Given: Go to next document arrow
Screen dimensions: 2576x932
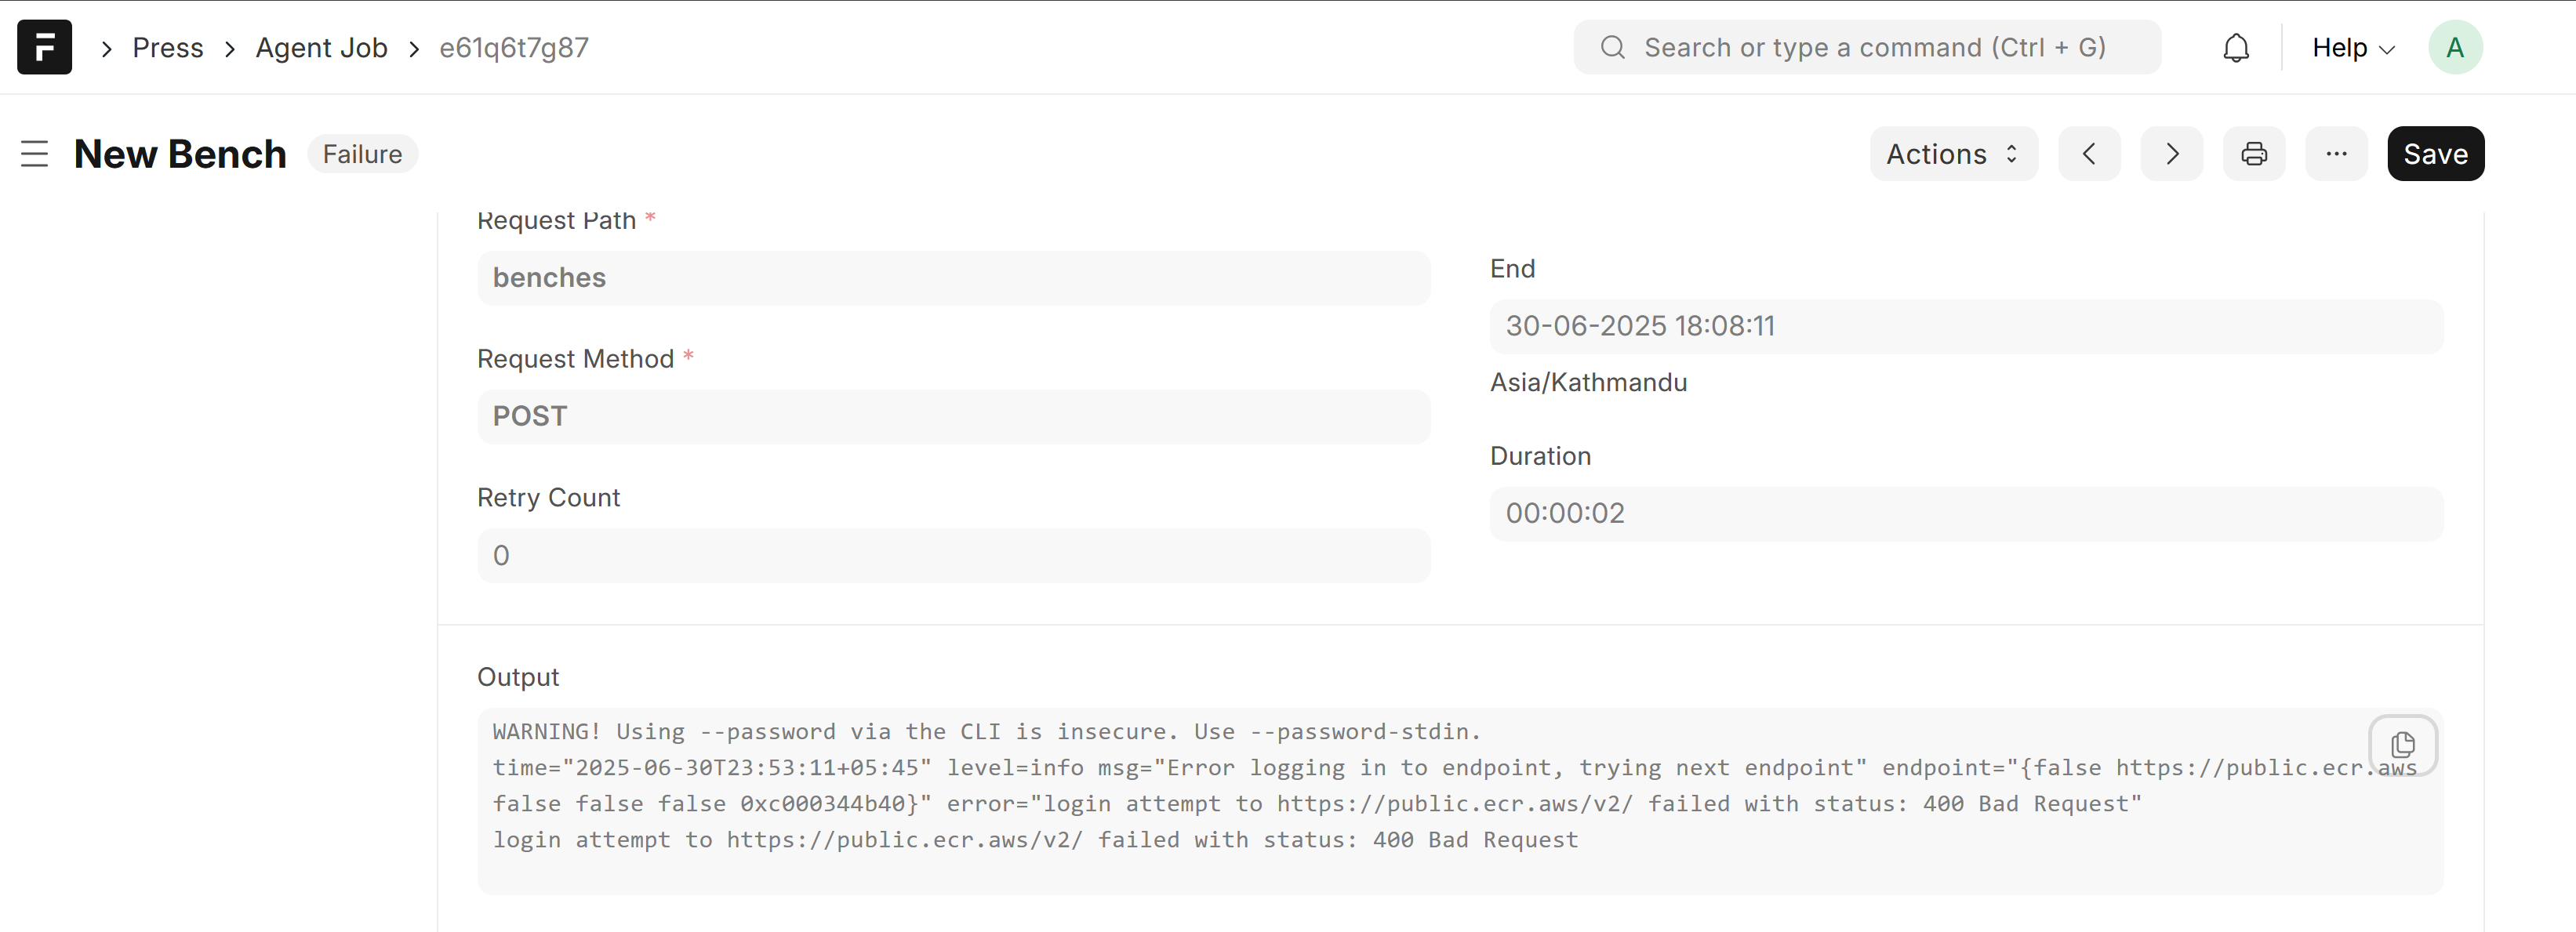Looking at the screenshot, I should [x=2171, y=154].
